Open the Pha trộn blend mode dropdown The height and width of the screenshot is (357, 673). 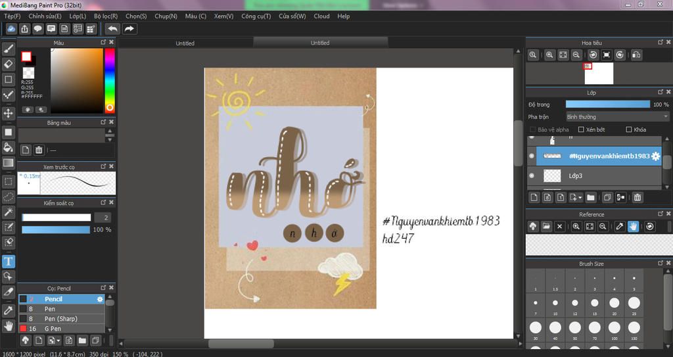click(x=617, y=117)
